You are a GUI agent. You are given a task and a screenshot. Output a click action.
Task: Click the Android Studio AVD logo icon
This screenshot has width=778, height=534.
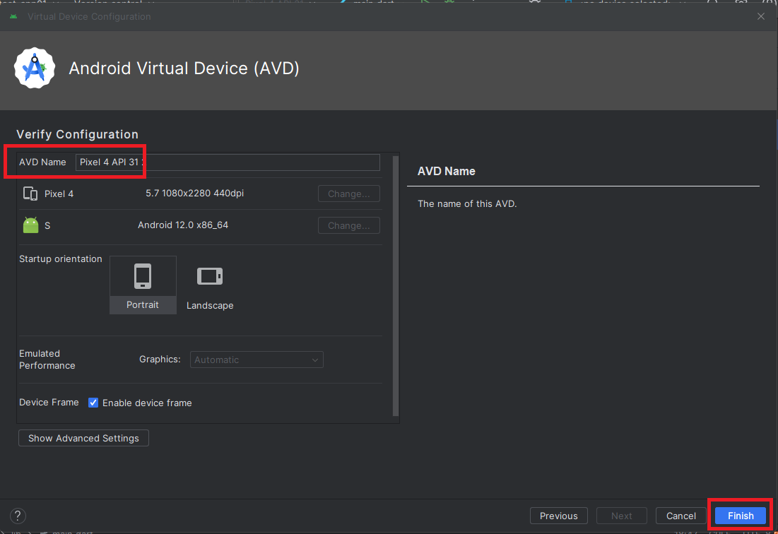tap(34, 68)
